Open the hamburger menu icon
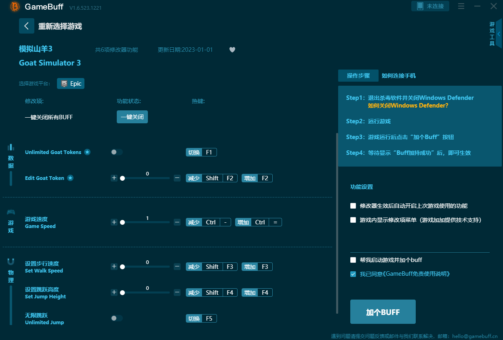The width and height of the screenshot is (503, 340). click(461, 6)
